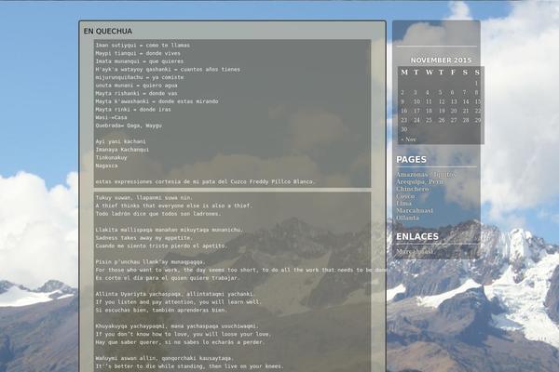
Task: Click the 'Maypi tianqui = donde vives' line
Action: point(138,53)
